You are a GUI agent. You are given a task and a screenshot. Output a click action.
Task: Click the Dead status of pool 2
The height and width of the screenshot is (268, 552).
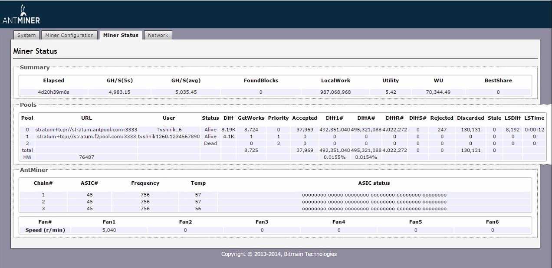(x=210, y=144)
